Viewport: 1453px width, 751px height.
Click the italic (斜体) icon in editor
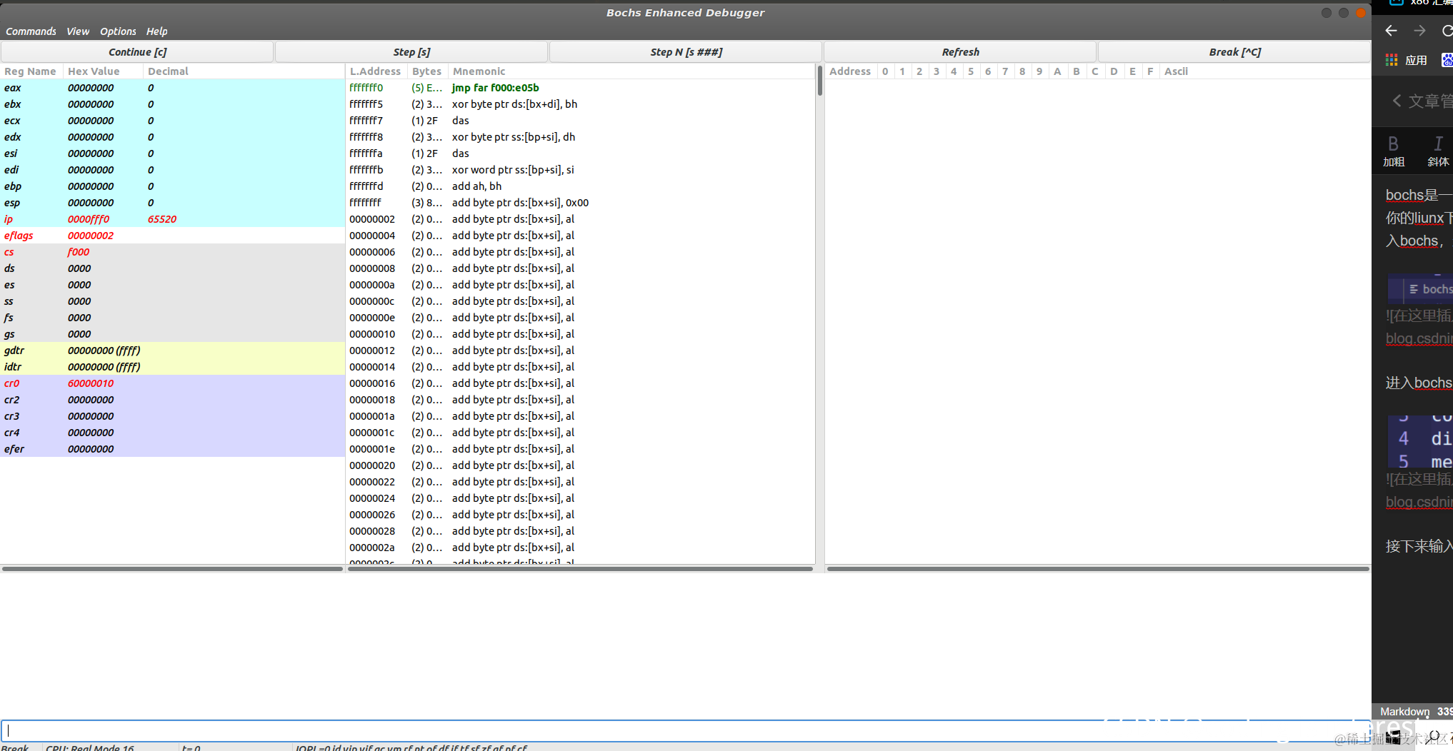pyautogui.click(x=1437, y=151)
